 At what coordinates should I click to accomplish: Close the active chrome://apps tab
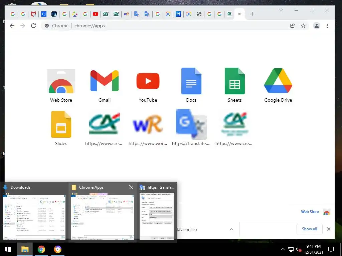pyautogui.click(x=239, y=14)
